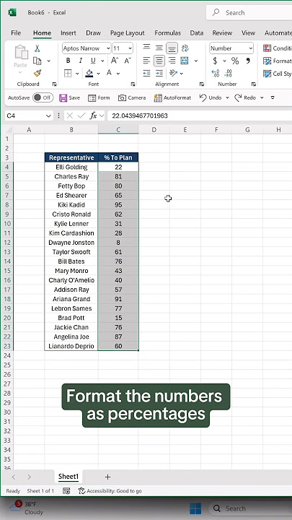Select the Sheet1 tab
Viewport: 292px width, 520px height.
(x=68, y=477)
